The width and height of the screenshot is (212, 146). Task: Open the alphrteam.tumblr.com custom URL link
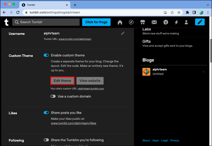point(91,89)
